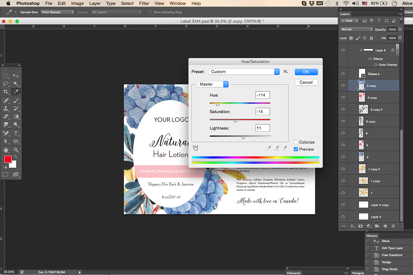Select the Eraser tool
413x275 pixels.
(6, 117)
